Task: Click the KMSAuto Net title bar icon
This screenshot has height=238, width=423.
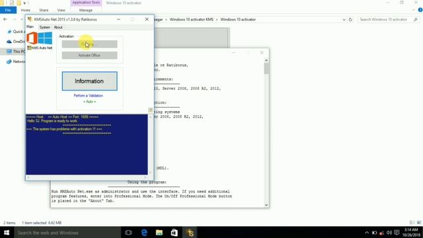Action: coord(30,19)
